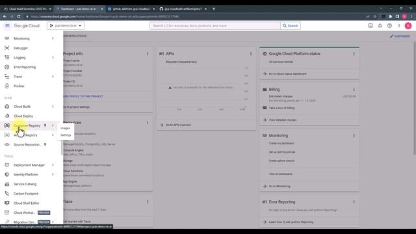Click the Logging sidebar icon
The width and height of the screenshot is (416, 234).
click(7, 58)
